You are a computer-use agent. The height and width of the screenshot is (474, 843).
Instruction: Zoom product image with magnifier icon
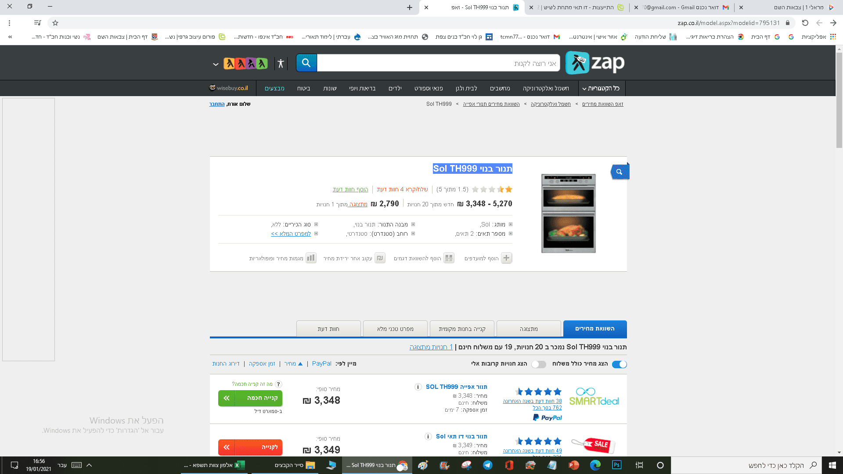(620, 172)
